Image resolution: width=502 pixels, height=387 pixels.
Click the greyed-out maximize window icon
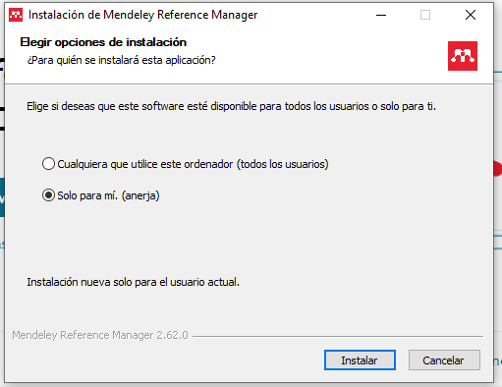tap(425, 15)
